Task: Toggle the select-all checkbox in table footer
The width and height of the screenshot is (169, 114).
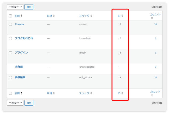Action: [10, 93]
